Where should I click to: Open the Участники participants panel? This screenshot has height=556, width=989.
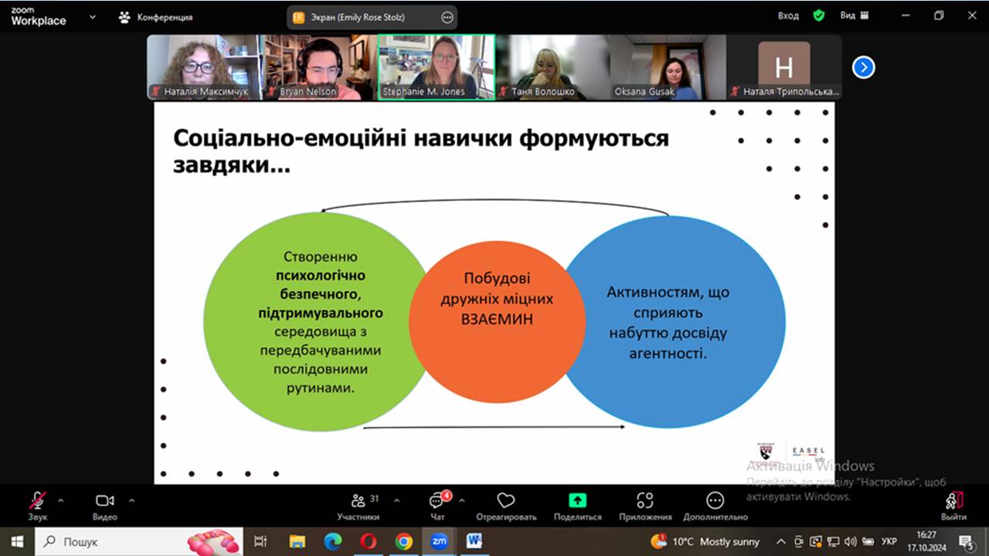(359, 506)
